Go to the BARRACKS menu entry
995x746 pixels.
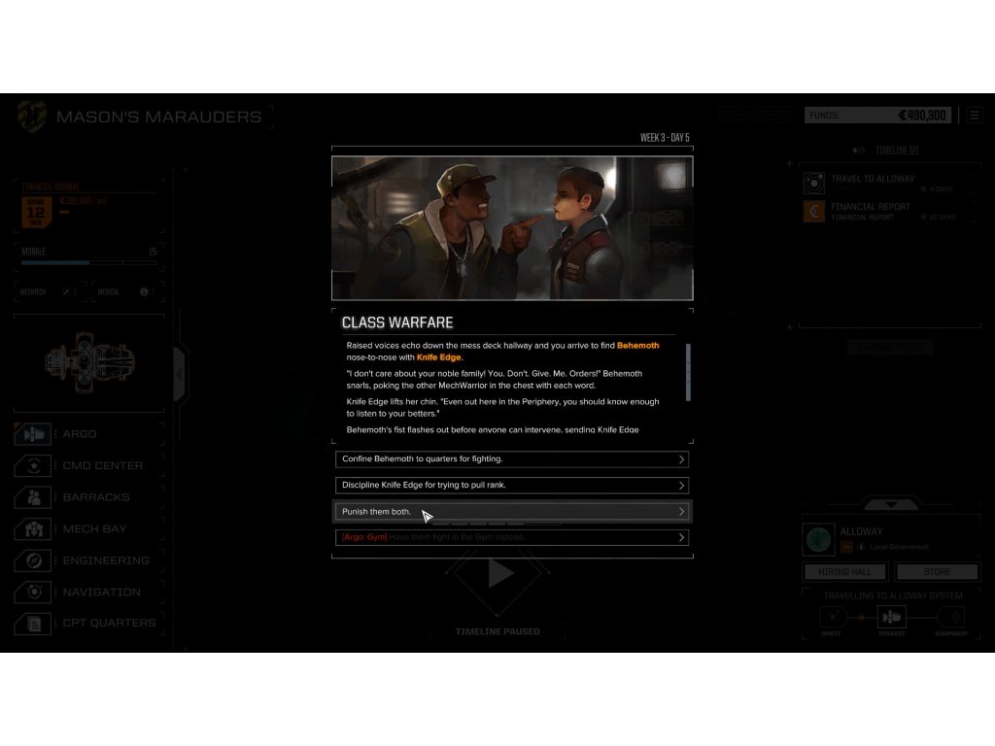click(x=96, y=497)
